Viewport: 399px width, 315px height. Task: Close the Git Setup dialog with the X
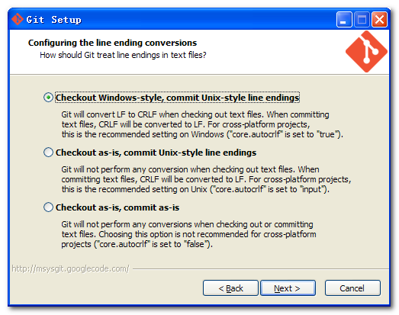coord(379,19)
